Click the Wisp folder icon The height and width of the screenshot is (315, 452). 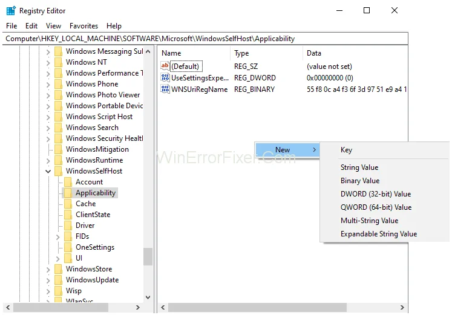pyautogui.click(x=58, y=291)
